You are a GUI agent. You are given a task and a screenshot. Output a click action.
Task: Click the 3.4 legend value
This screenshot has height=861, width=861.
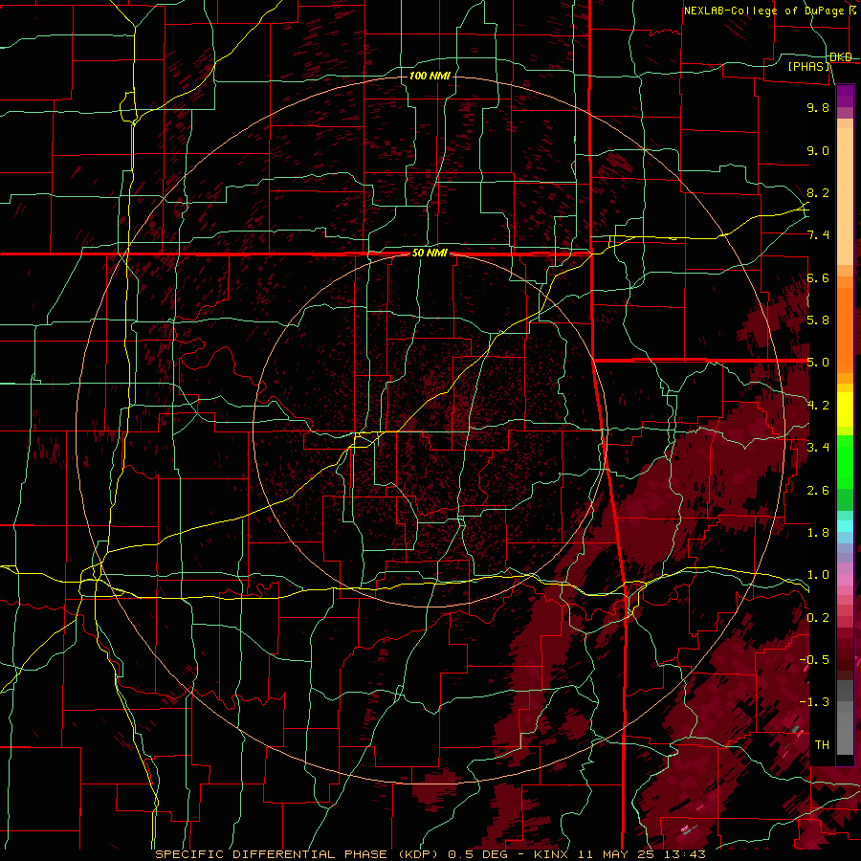[x=818, y=448]
